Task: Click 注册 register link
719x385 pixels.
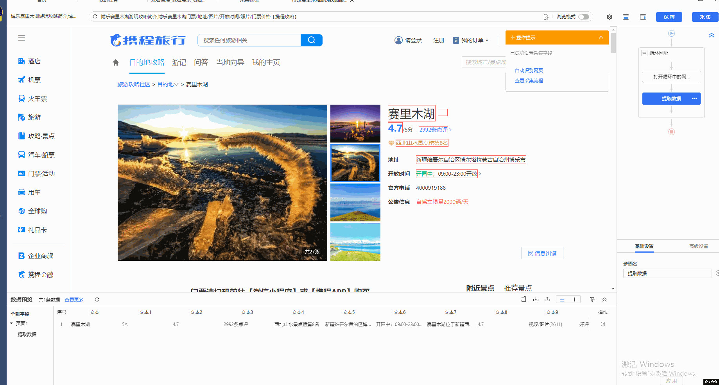Action: coord(439,40)
